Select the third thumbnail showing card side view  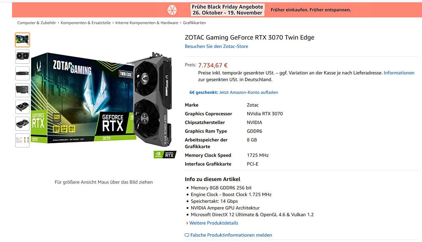22,73
